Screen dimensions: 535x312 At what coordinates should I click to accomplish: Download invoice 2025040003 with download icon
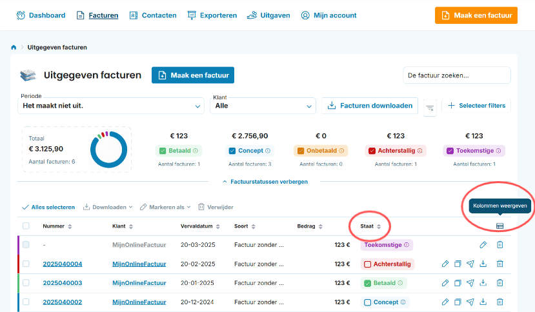coord(483,283)
